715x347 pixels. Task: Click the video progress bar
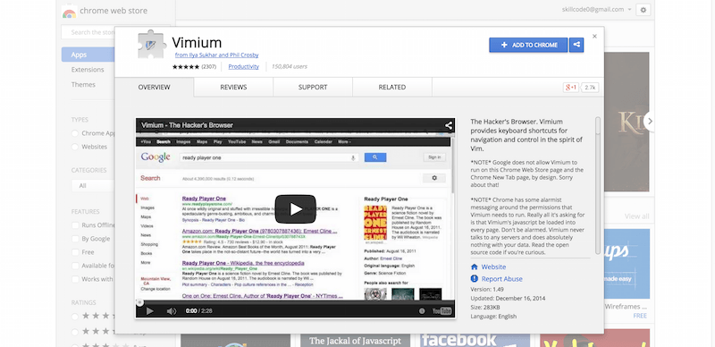(295, 301)
